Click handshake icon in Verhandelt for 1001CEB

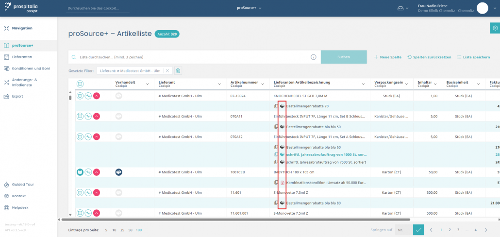pos(119,172)
